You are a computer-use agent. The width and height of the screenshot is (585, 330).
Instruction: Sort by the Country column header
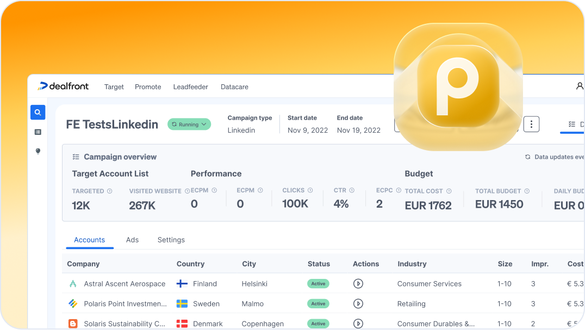(190, 264)
